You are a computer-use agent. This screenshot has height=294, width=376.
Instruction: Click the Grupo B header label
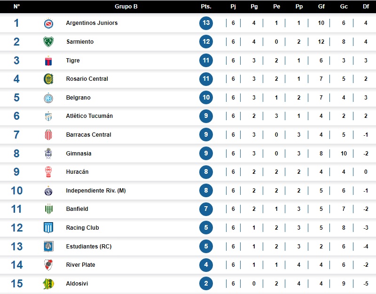(x=126, y=7)
